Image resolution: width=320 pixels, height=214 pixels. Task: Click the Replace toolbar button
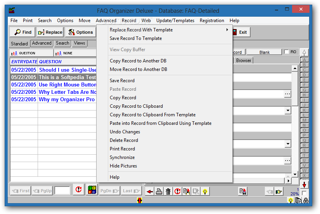coord(50,32)
